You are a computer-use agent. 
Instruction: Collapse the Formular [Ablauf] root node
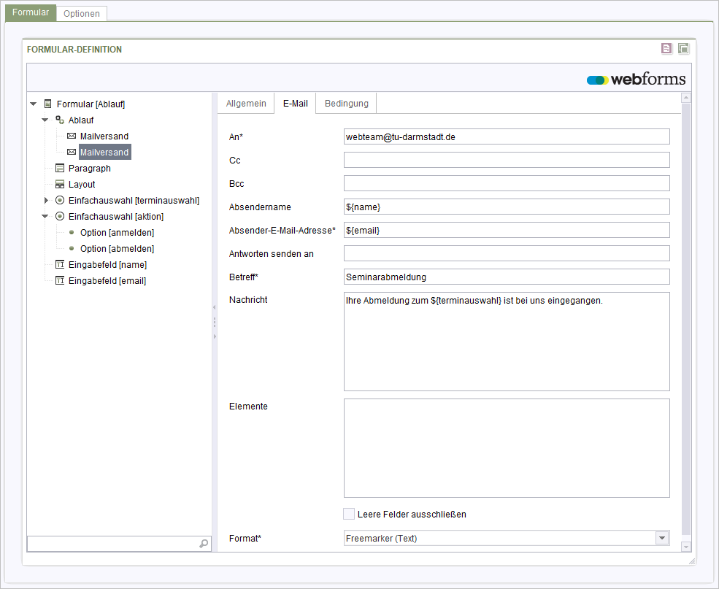point(34,104)
